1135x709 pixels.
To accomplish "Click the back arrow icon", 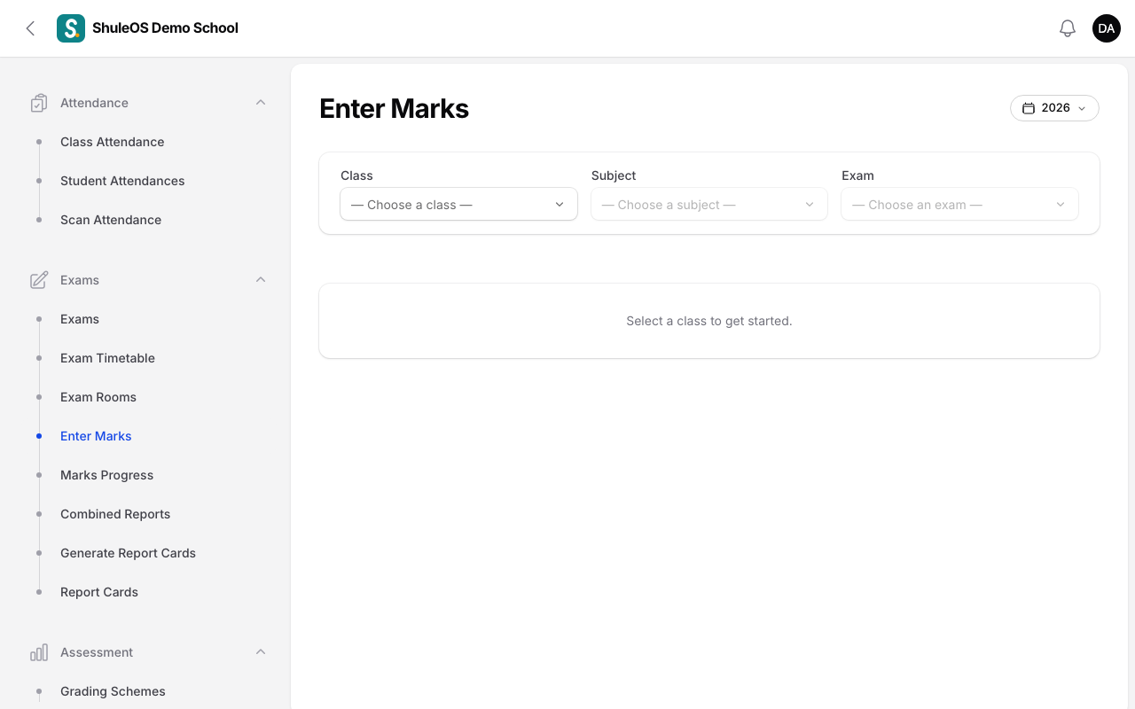I will (30, 28).
